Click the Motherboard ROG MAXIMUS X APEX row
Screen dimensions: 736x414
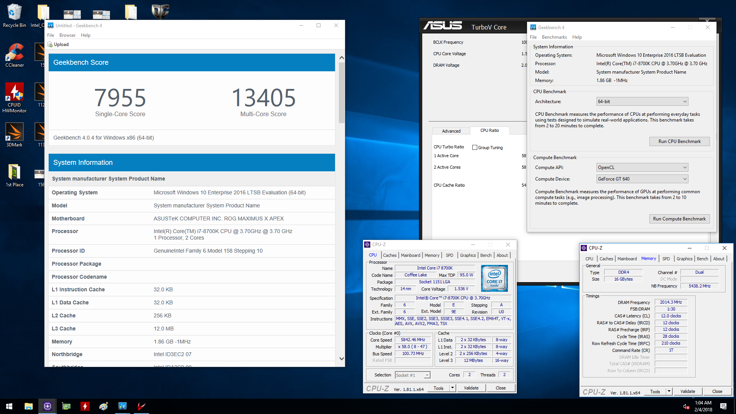192,219
